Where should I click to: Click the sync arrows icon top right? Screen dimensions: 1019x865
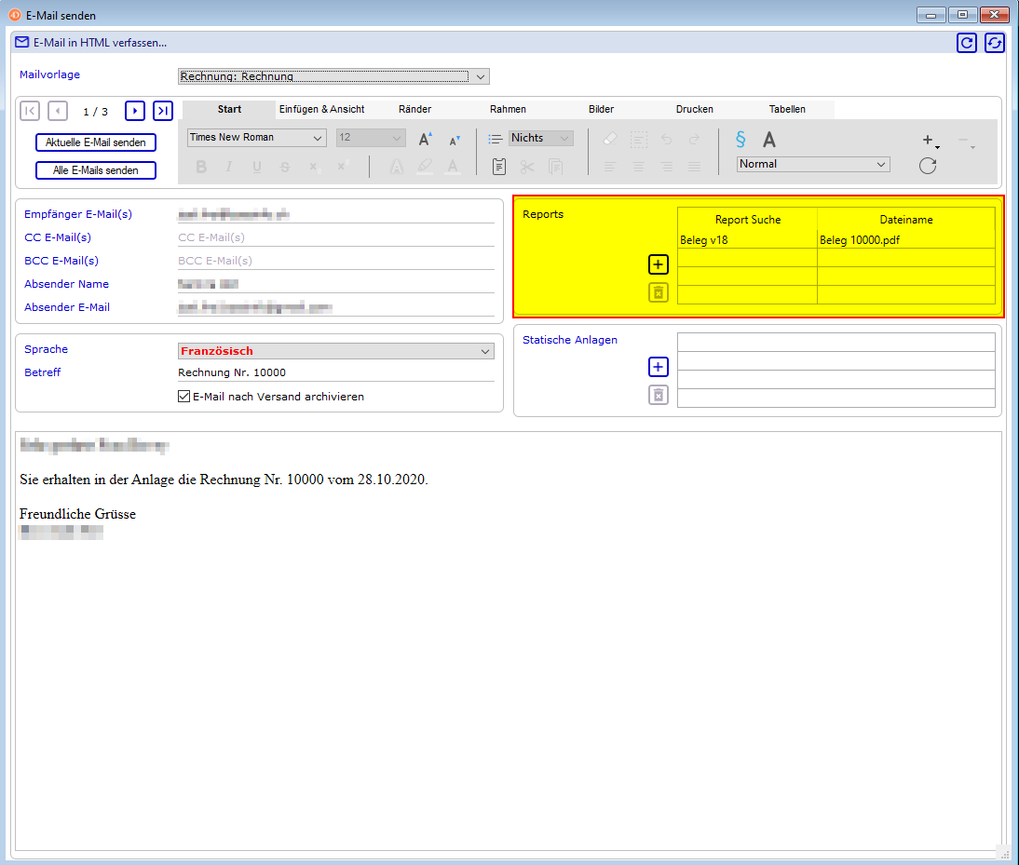[995, 43]
